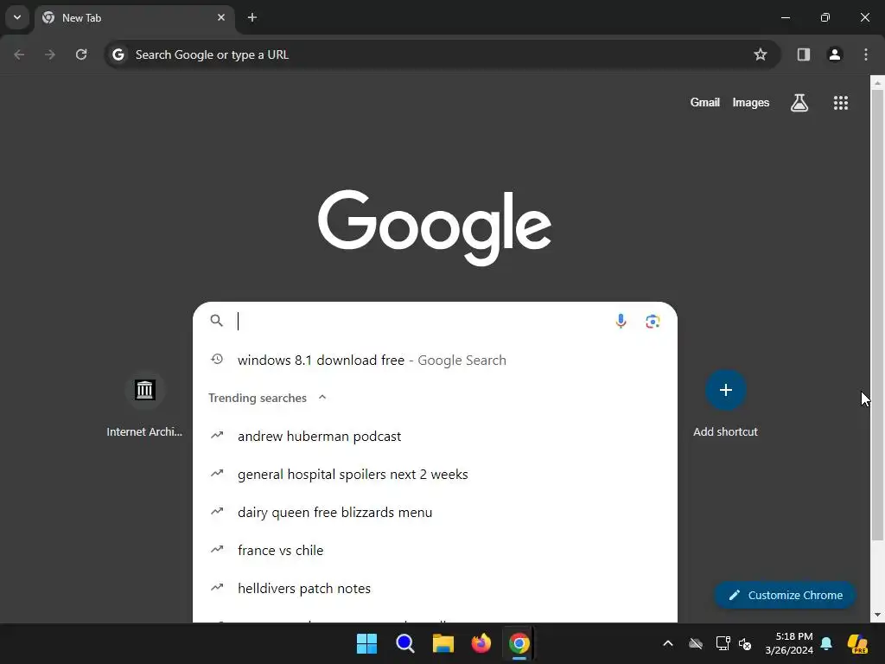The height and width of the screenshot is (664, 885).
Task: Click the scrollbar down arrow
Action: tap(877, 615)
